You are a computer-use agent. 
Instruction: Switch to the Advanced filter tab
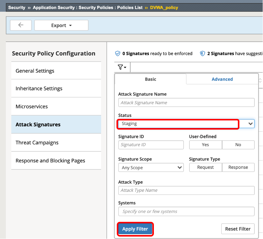coord(222,79)
